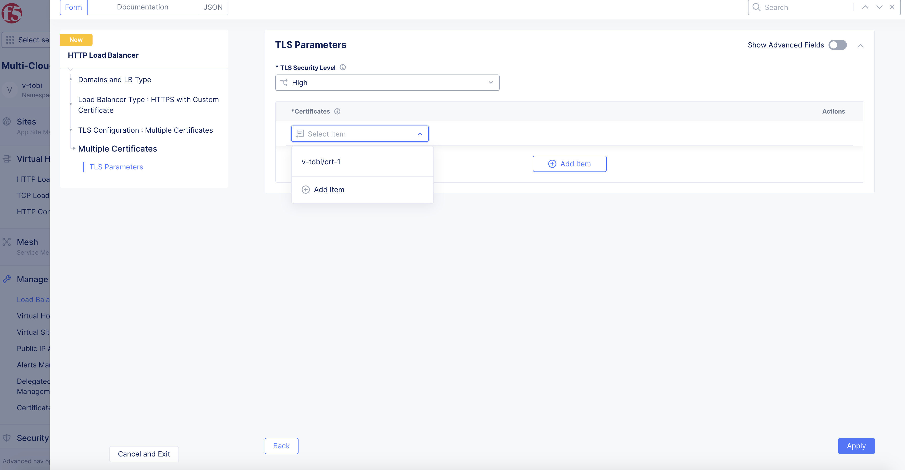The height and width of the screenshot is (470, 905).
Task: Close the search bar
Action: (x=892, y=7)
